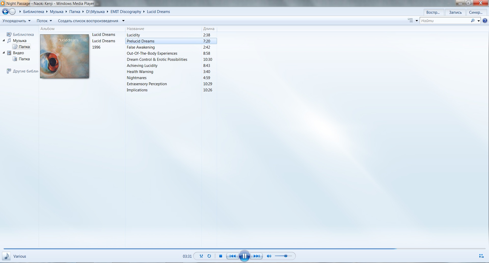
Task: Click the 1996 album year
Action: pos(96,47)
